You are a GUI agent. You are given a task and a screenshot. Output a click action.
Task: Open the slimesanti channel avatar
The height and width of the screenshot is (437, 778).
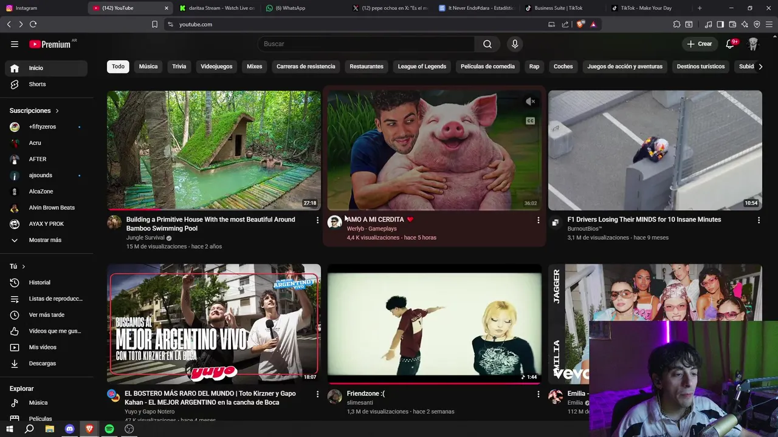tap(334, 396)
